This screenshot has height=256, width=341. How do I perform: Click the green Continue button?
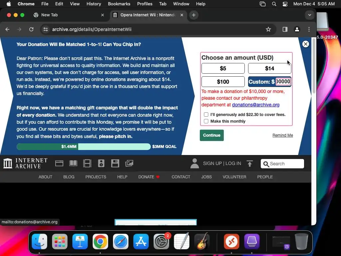pyautogui.click(x=211, y=135)
